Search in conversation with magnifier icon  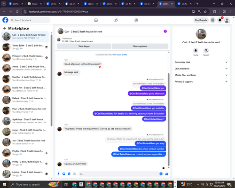tap(206, 50)
